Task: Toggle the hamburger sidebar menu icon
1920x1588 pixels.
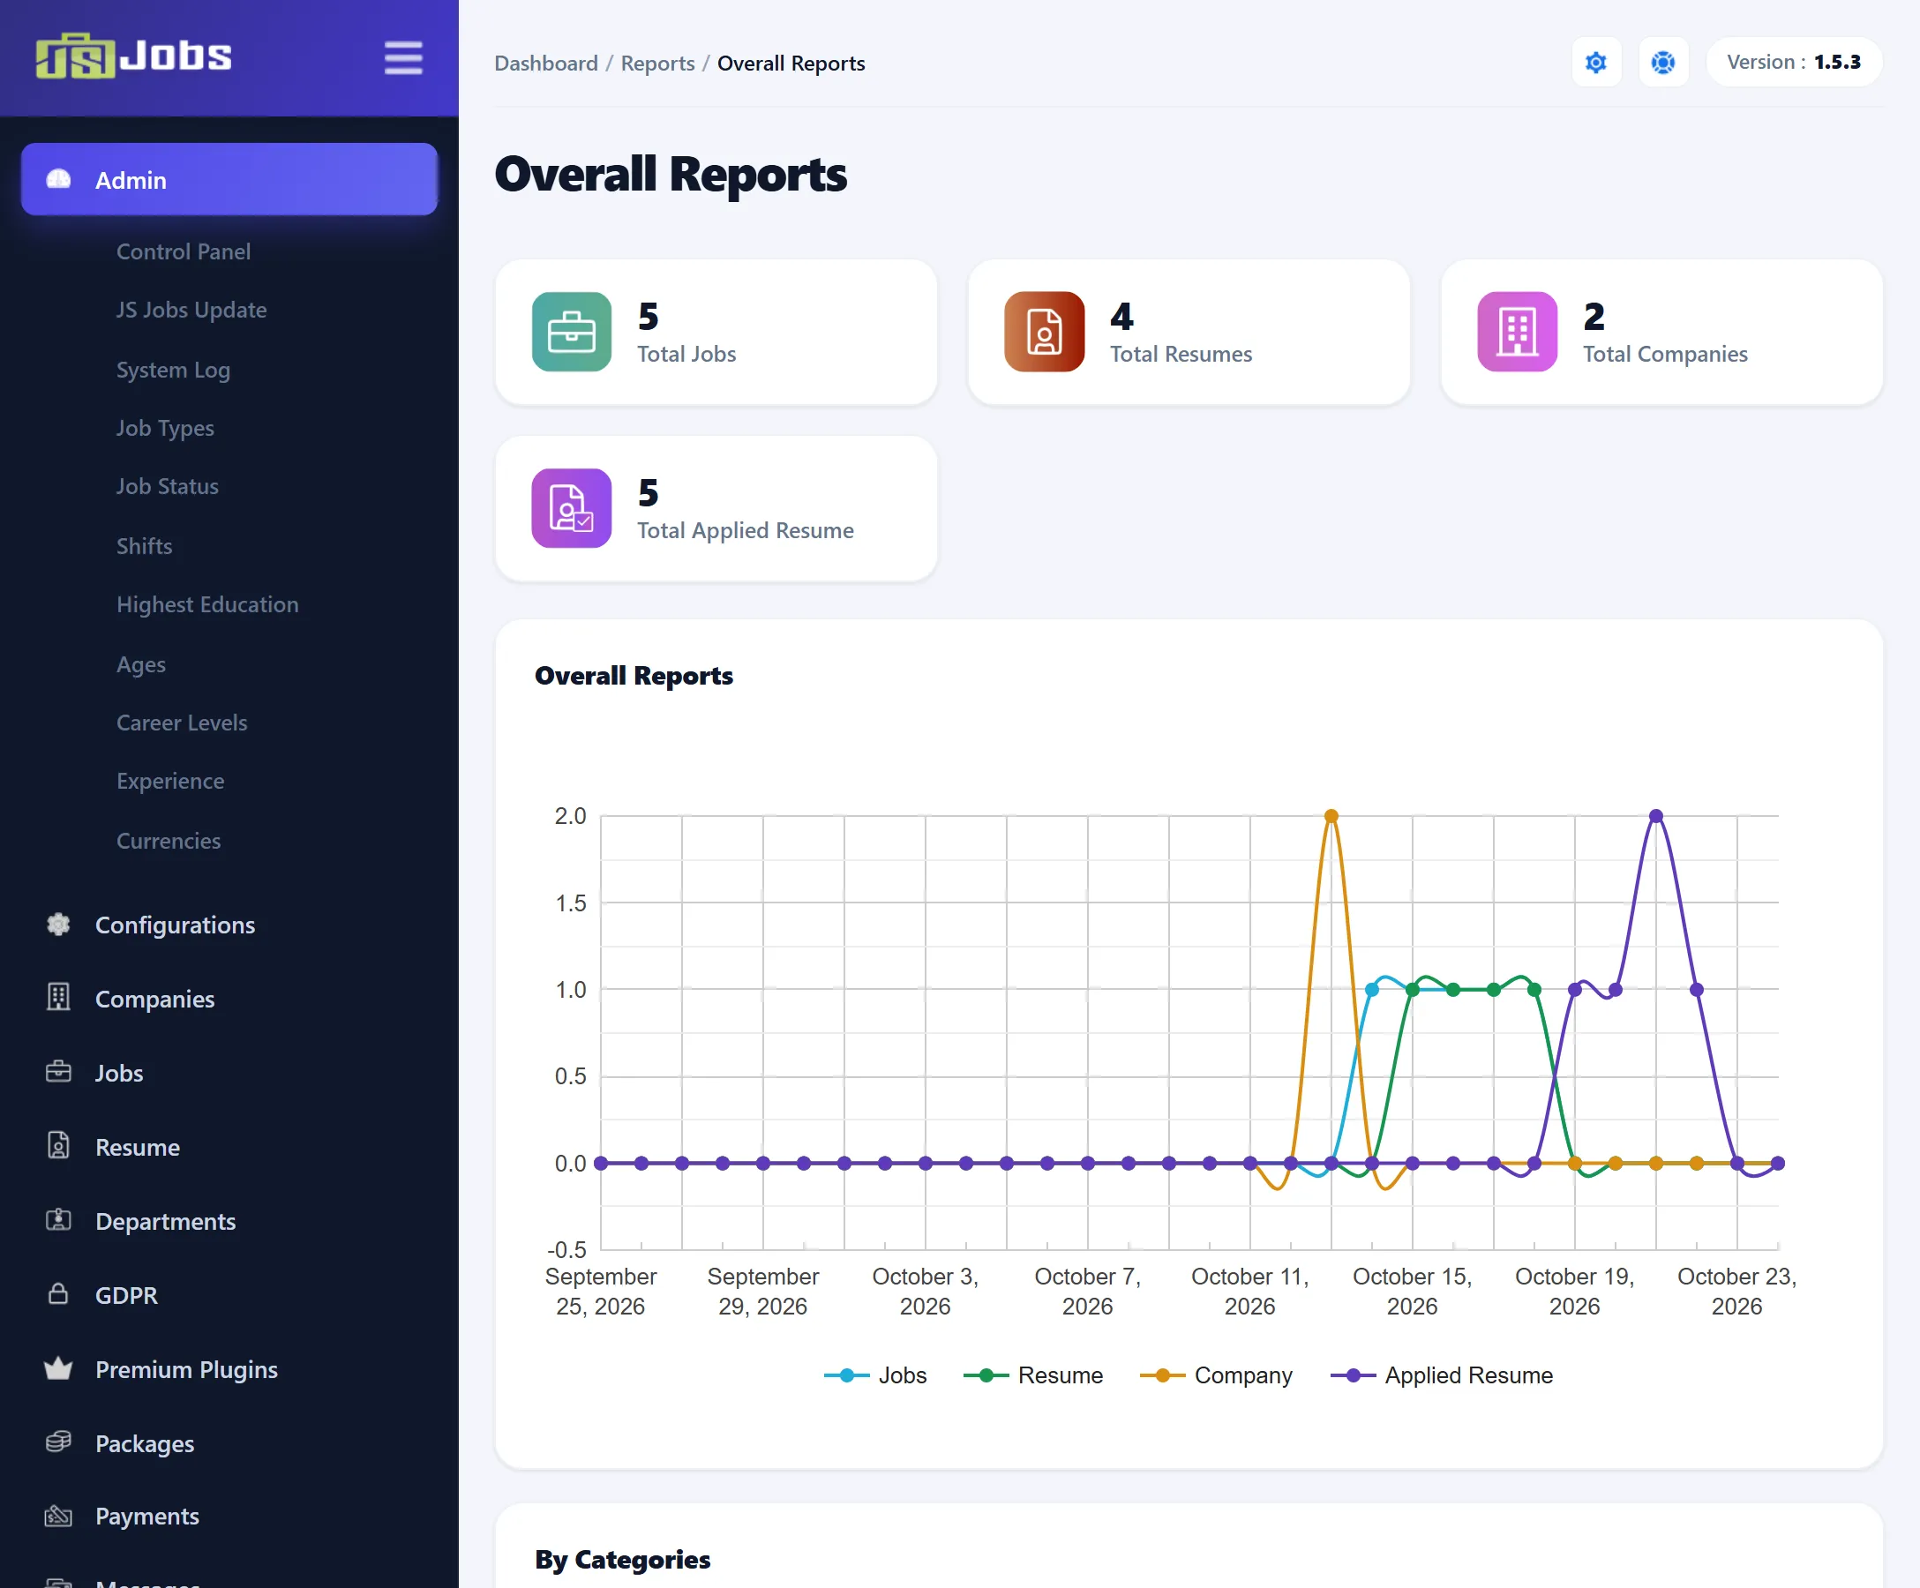Action: 403,57
